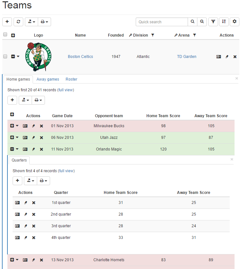Click the reset search zoom-out icon
Viewport: 241px width, 269px height.
[x=202, y=22]
